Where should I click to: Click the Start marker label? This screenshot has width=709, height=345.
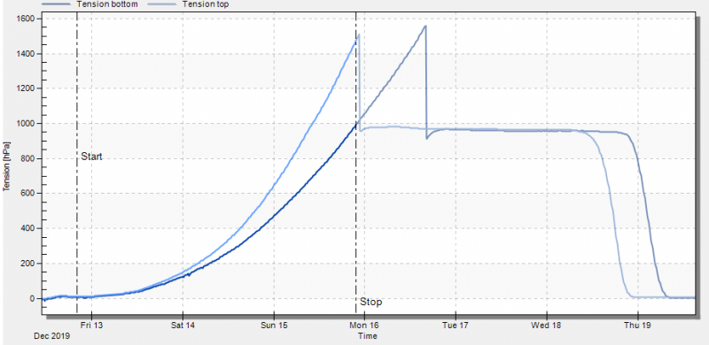click(x=92, y=157)
